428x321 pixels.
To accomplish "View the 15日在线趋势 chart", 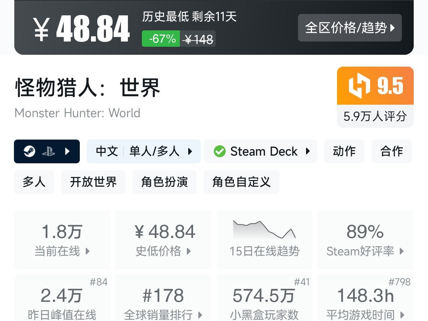I will click(264, 240).
